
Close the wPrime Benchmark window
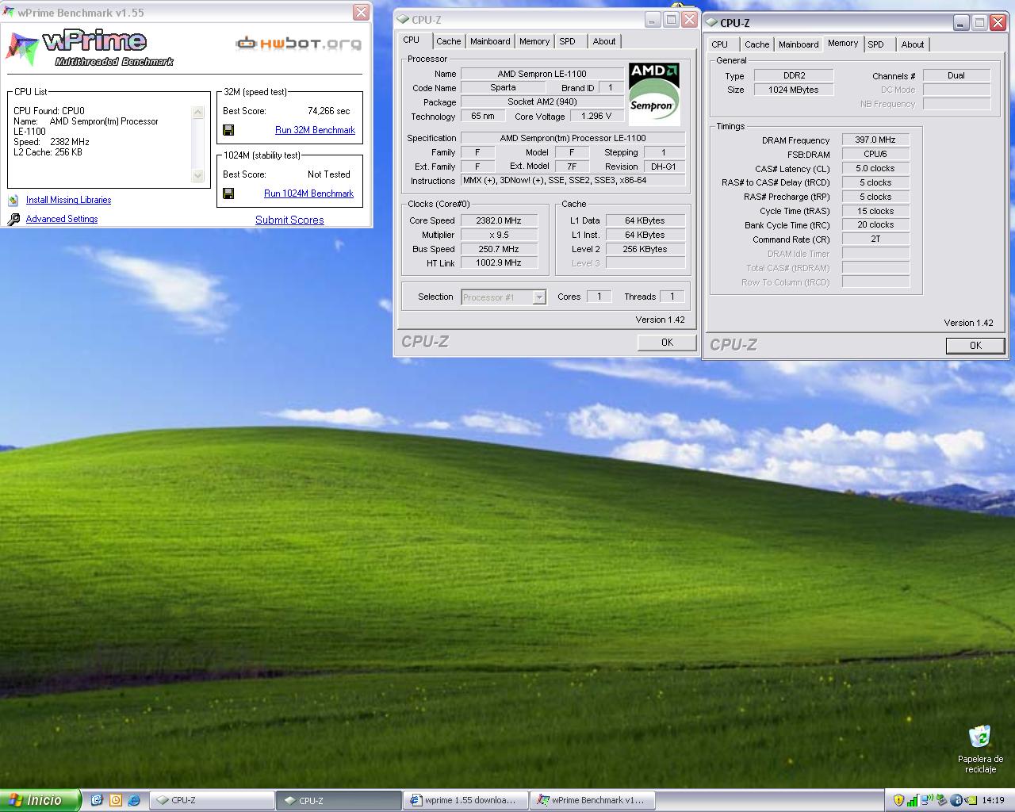[x=361, y=12]
